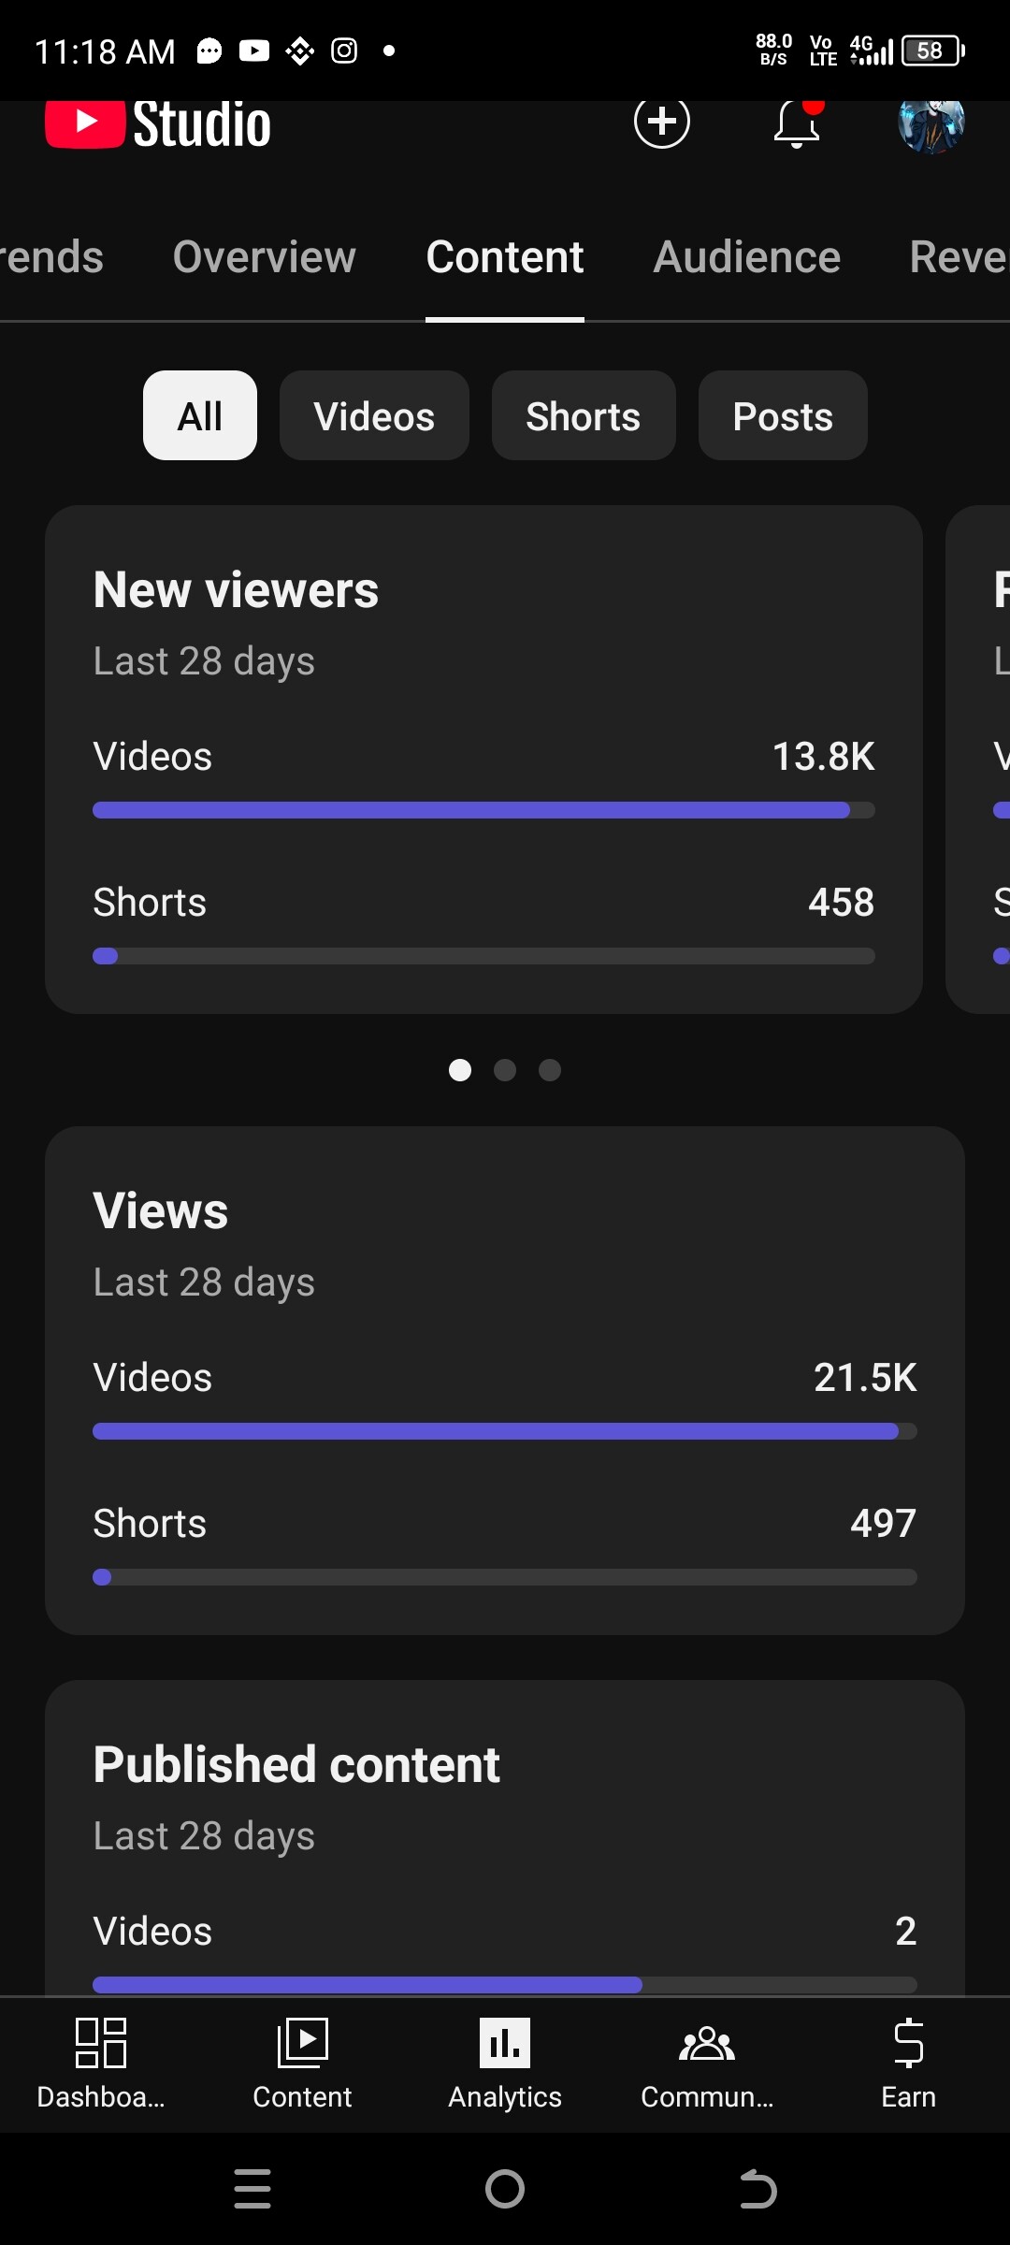Tap the third carousel page dot
Viewport: 1010px width, 2245px height.
[x=550, y=1070]
